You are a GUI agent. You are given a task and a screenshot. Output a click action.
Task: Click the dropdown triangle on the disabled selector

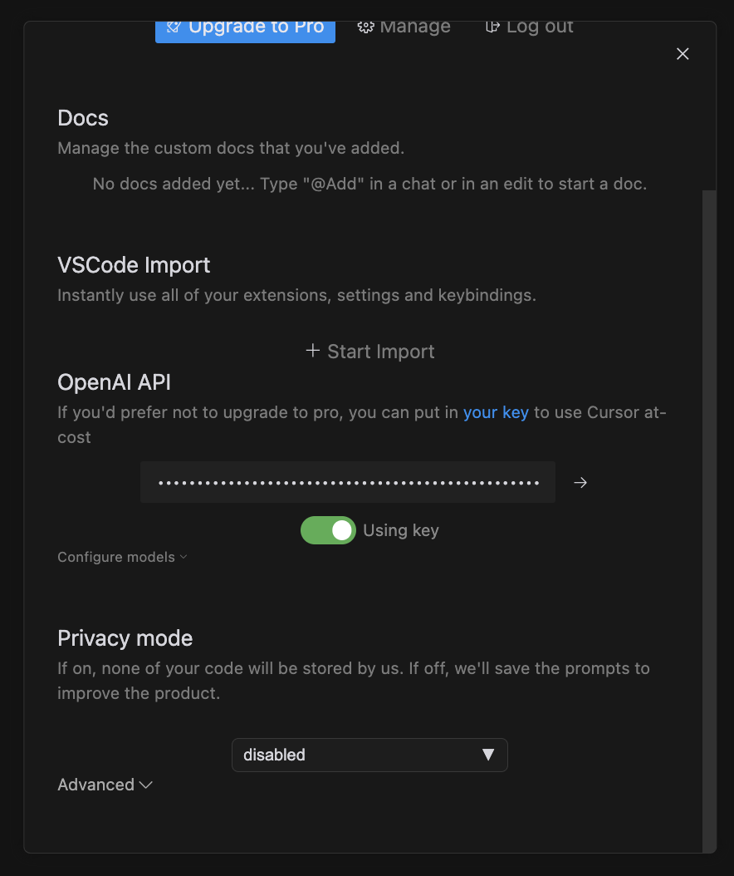(x=489, y=755)
